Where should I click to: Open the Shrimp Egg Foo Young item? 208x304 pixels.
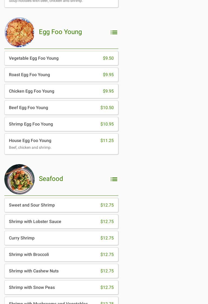tap(61, 124)
